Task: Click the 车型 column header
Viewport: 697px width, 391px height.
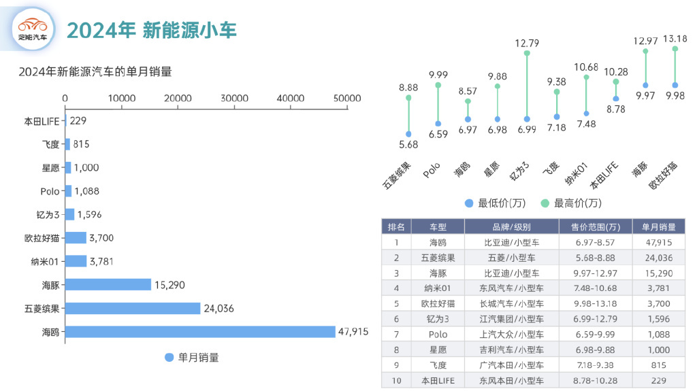Action: click(x=438, y=226)
